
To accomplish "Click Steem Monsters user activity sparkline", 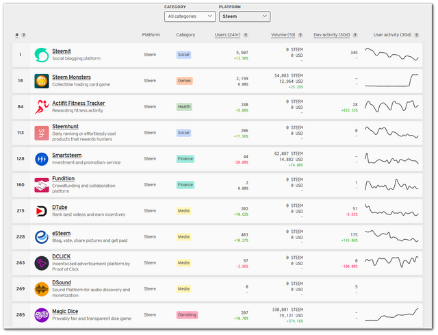I will [x=391, y=80].
